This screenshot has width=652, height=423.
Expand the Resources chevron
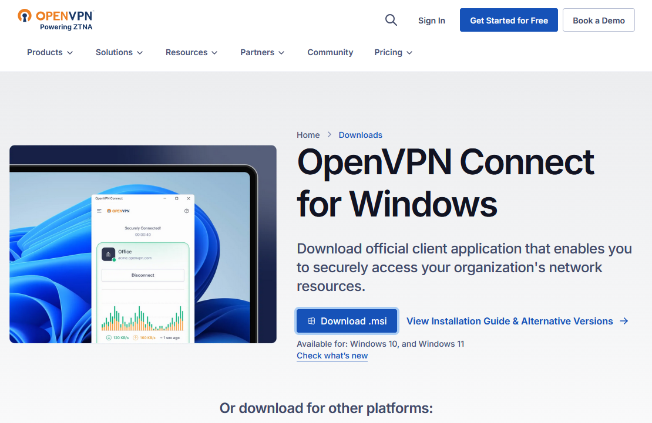pyautogui.click(x=214, y=53)
